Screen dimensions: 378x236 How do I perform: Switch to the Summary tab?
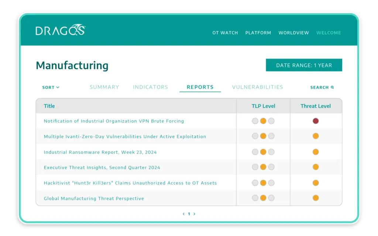pyautogui.click(x=104, y=87)
